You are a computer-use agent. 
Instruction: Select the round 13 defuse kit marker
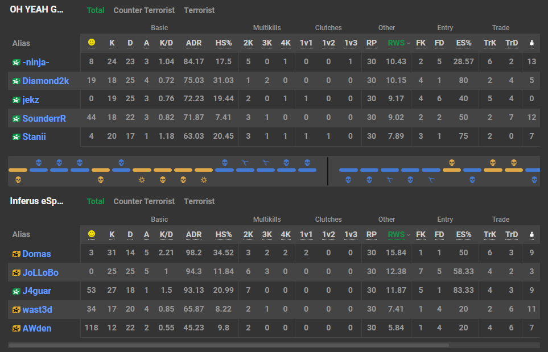coord(266,163)
